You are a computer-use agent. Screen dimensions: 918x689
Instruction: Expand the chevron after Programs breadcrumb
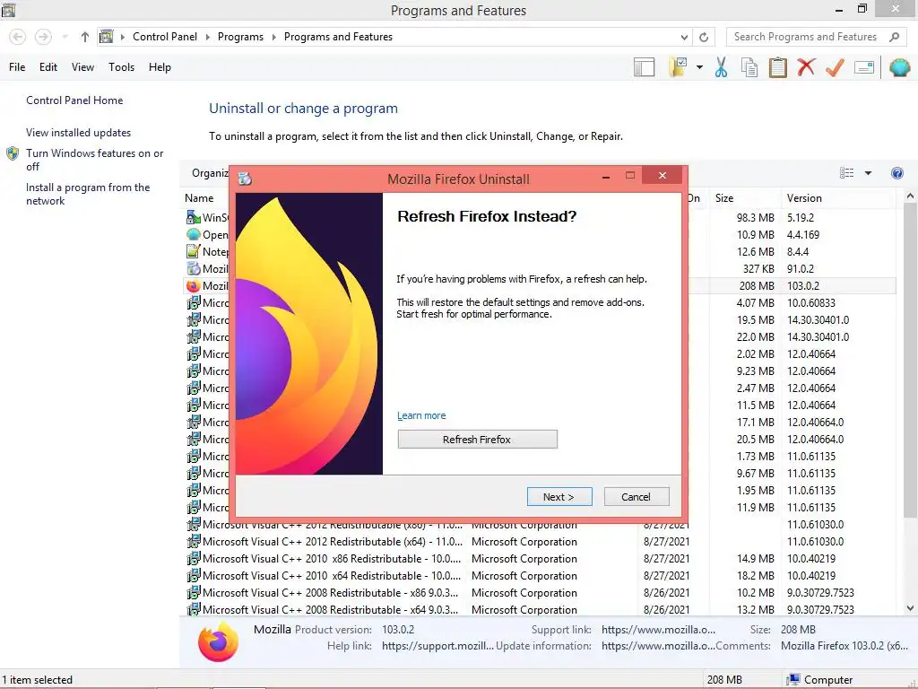(x=274, y=37)
